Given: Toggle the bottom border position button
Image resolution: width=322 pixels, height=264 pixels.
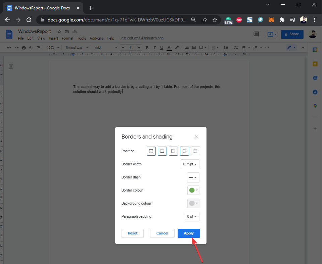Looking at the screenshot, I should [162, 151].
